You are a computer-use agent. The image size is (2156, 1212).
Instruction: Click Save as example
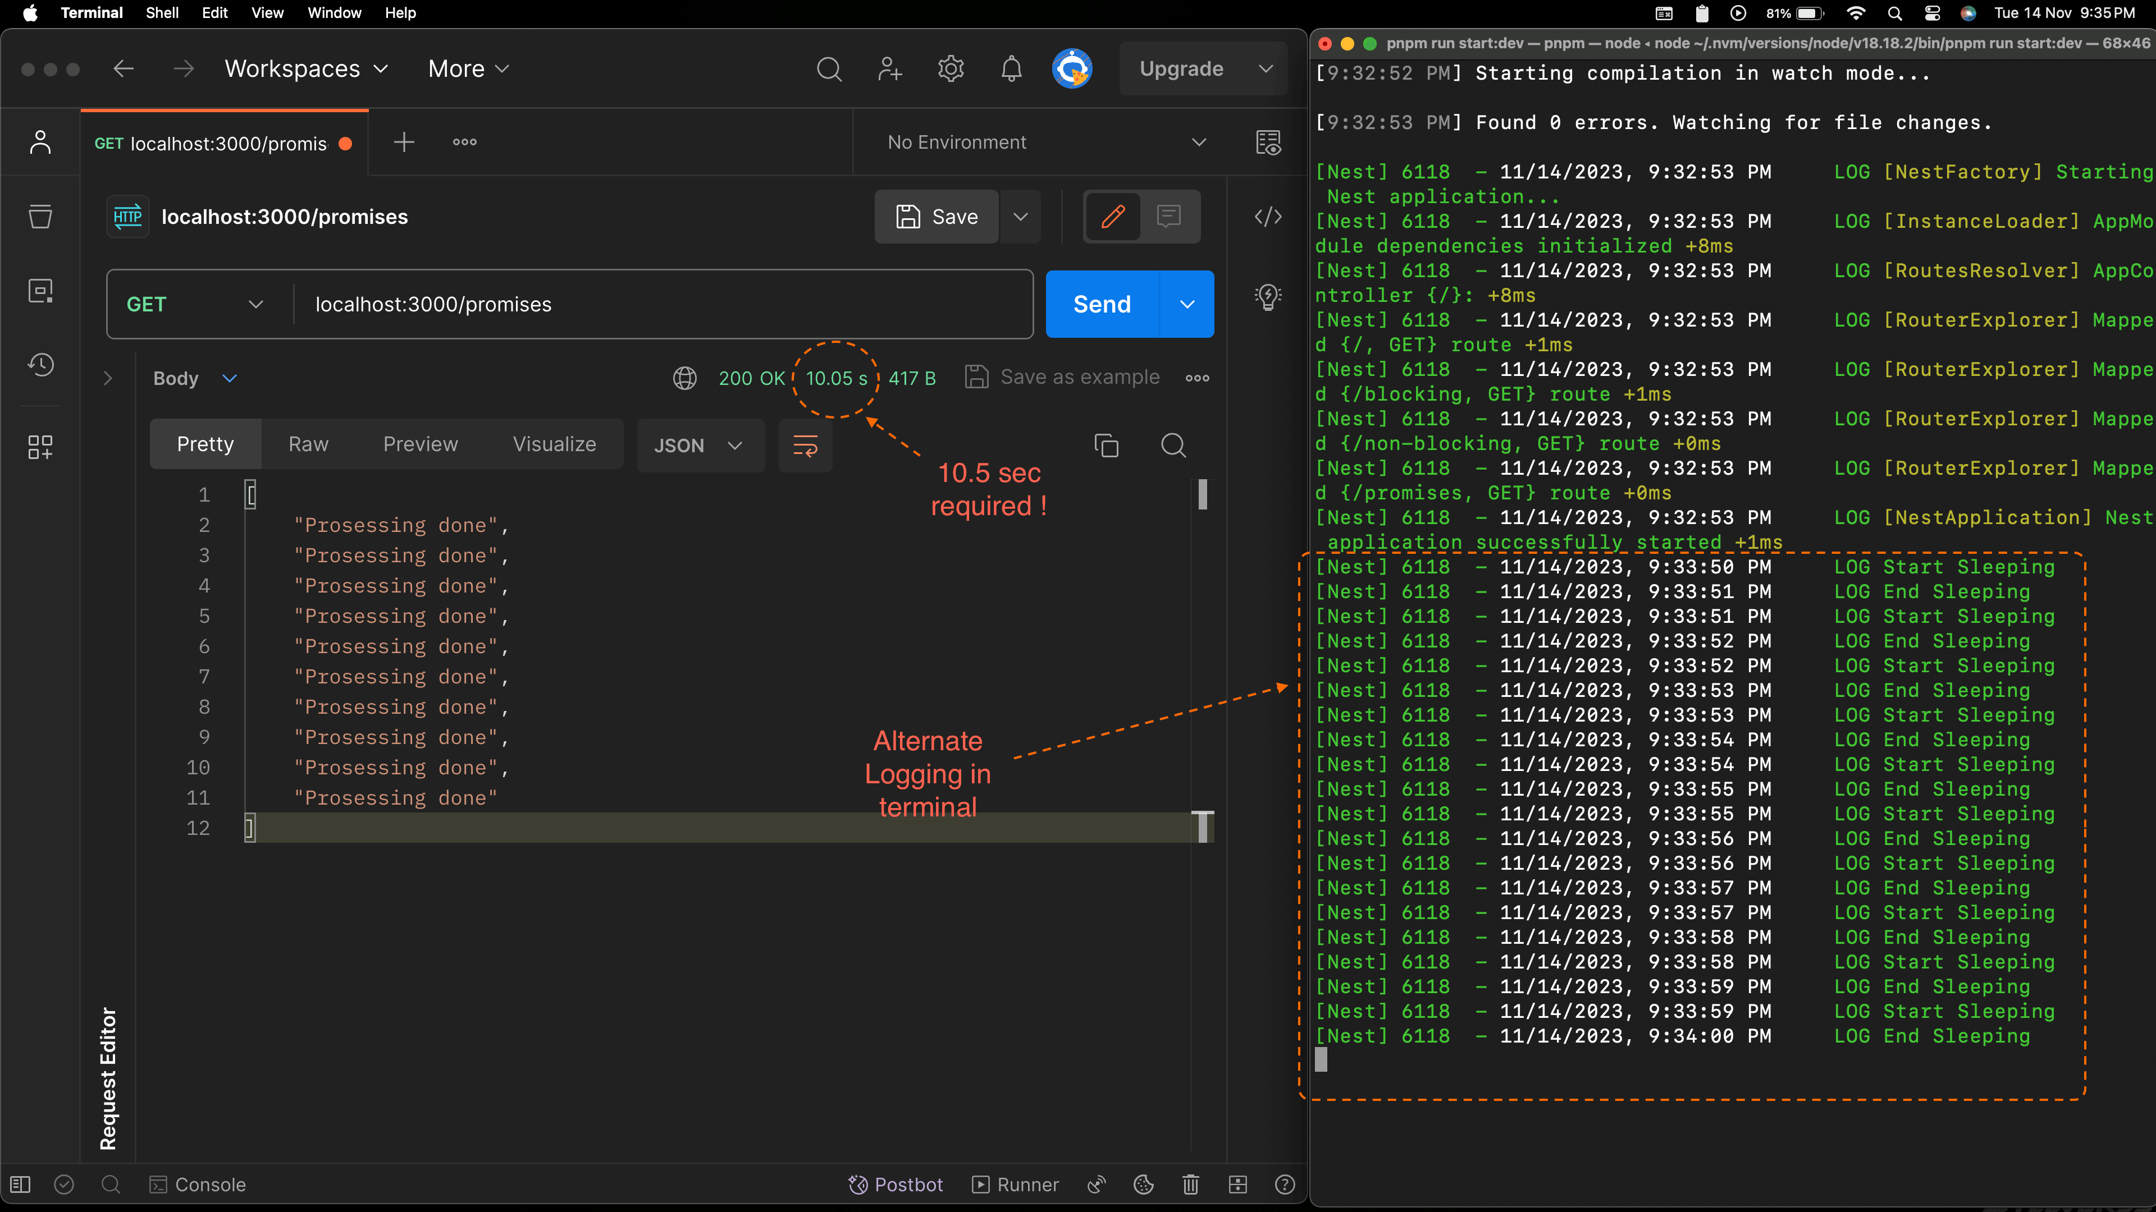pos(1063,377)
